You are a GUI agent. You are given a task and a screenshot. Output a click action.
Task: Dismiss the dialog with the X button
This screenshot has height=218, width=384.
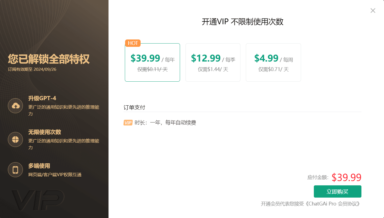point(373,10)
